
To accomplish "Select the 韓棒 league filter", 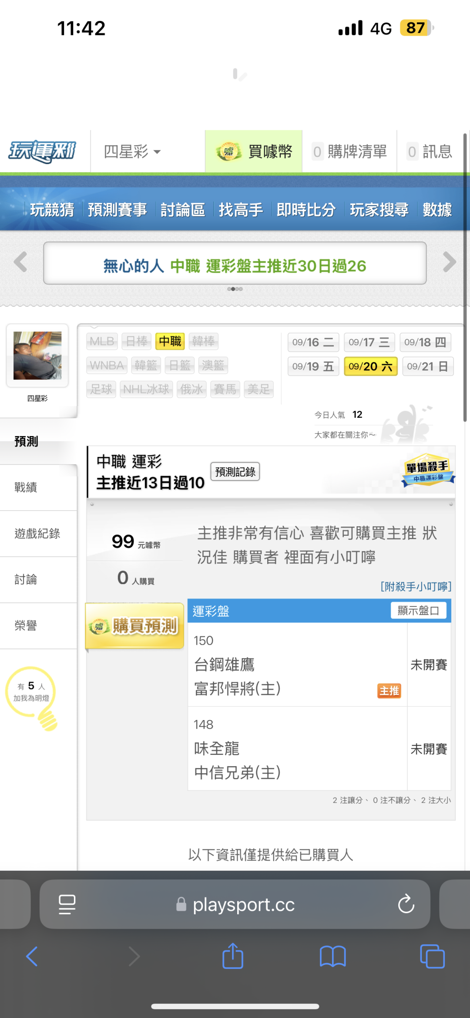I will (x=204, y=341).
